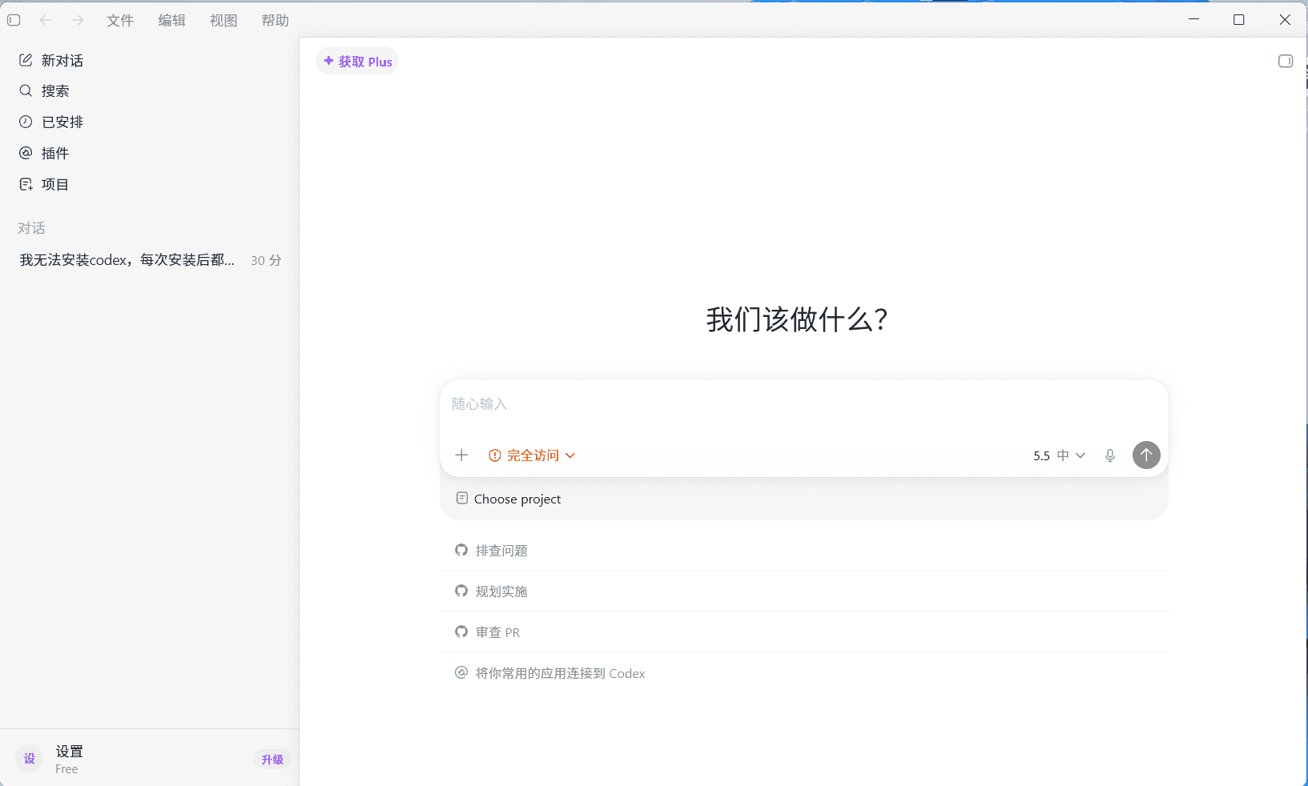The height and width of the screenshot is (786, 1308).
Task: Open the 项目 projects section
Action: tap(149, 184)
